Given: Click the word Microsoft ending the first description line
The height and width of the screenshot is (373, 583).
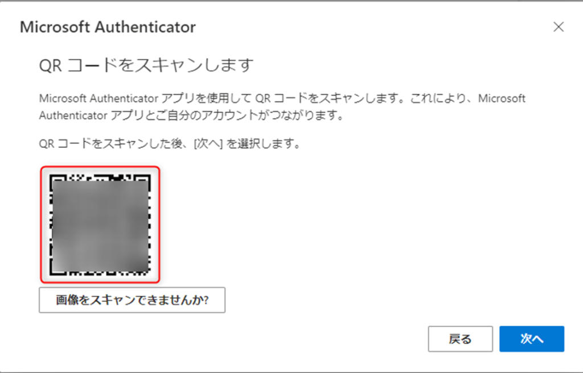Looking at the screenshot, I should coord(502,98).
